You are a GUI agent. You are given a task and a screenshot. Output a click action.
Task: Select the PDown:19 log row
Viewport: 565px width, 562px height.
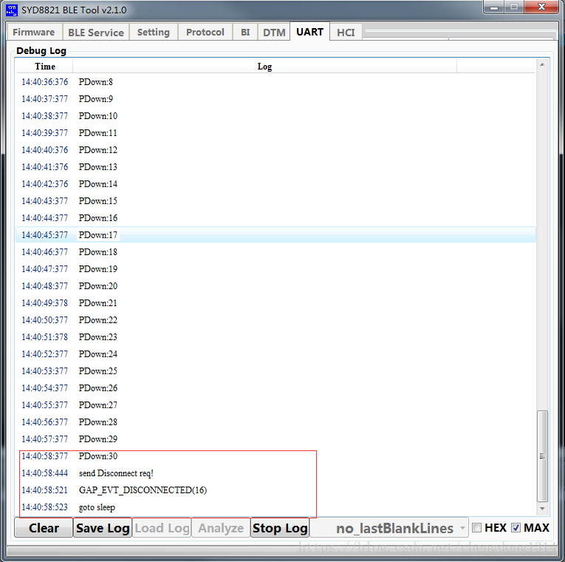(x=275, y=268)
